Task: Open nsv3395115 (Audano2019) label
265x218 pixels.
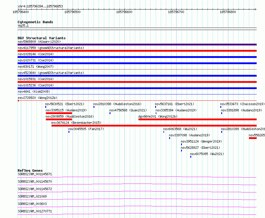Action: pos(66,110)
